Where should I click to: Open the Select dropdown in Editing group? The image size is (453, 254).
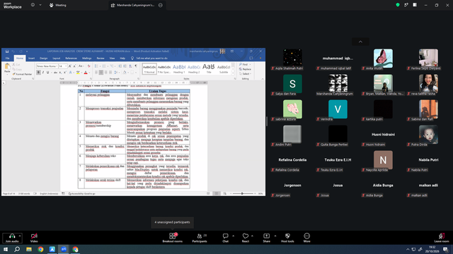pos(246,73)
